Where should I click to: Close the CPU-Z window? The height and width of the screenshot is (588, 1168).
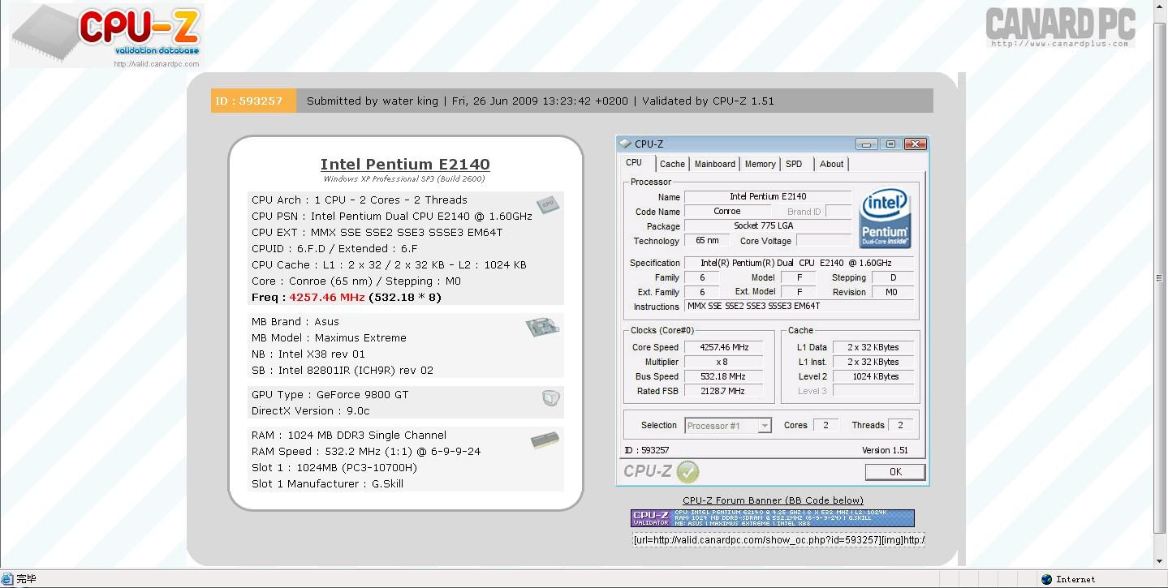pos(915,144)
